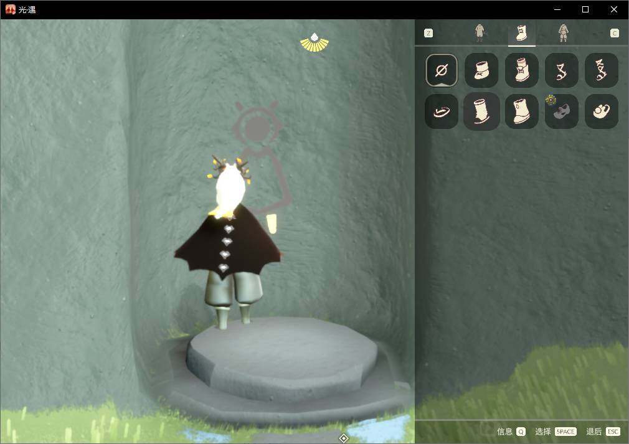Go to previous category via Z key button
The image size is (629, 444).
click(x=428, y=33)
